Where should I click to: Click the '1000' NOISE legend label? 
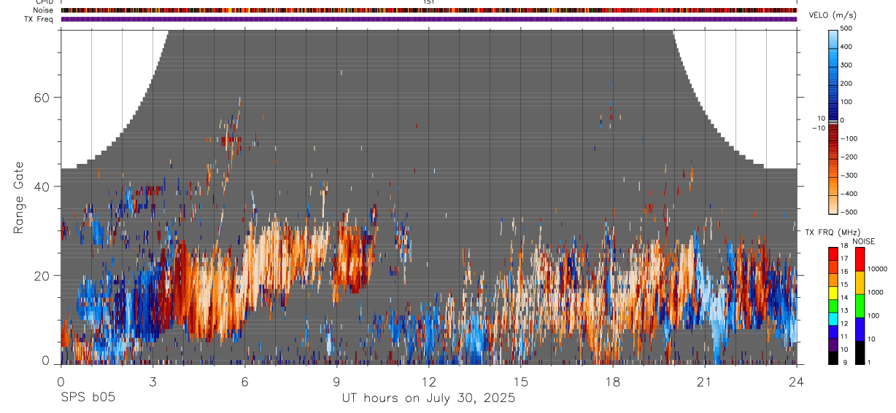(876, 292)
